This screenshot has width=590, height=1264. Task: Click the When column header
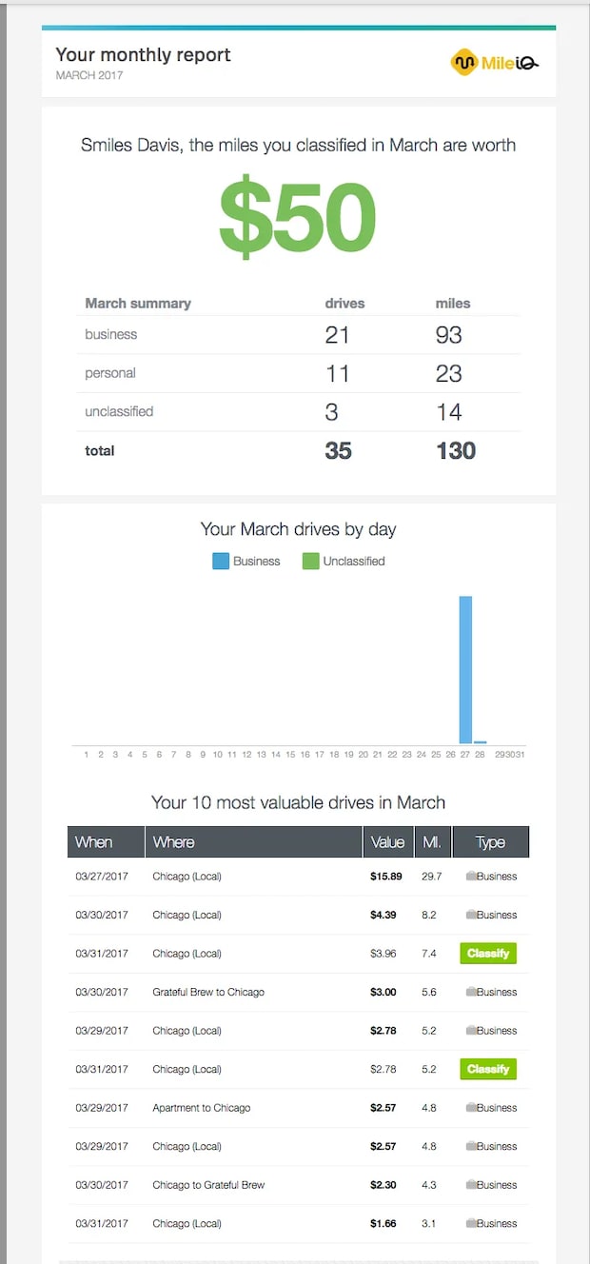click(94, 842)
